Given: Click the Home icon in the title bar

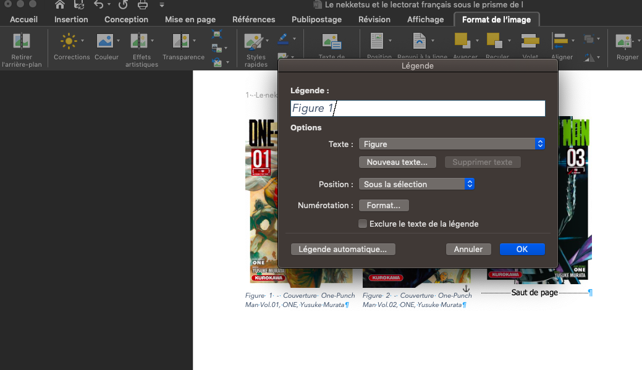Looking at the screenshot, I should click(x=60, y=5).
